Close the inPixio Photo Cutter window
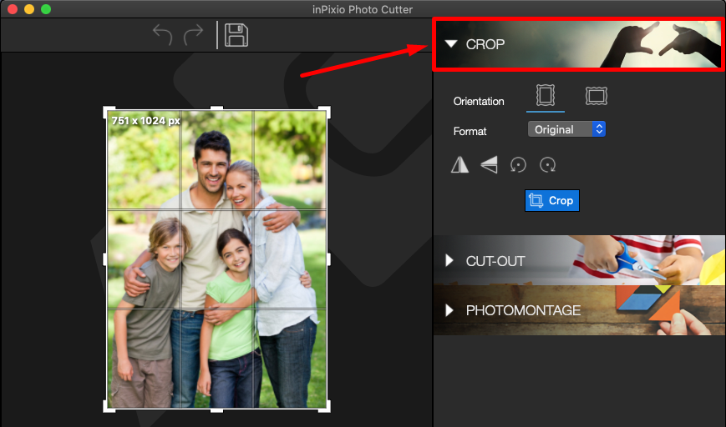Viewport: 726px width, 427px height. click(x=13, y=9)
